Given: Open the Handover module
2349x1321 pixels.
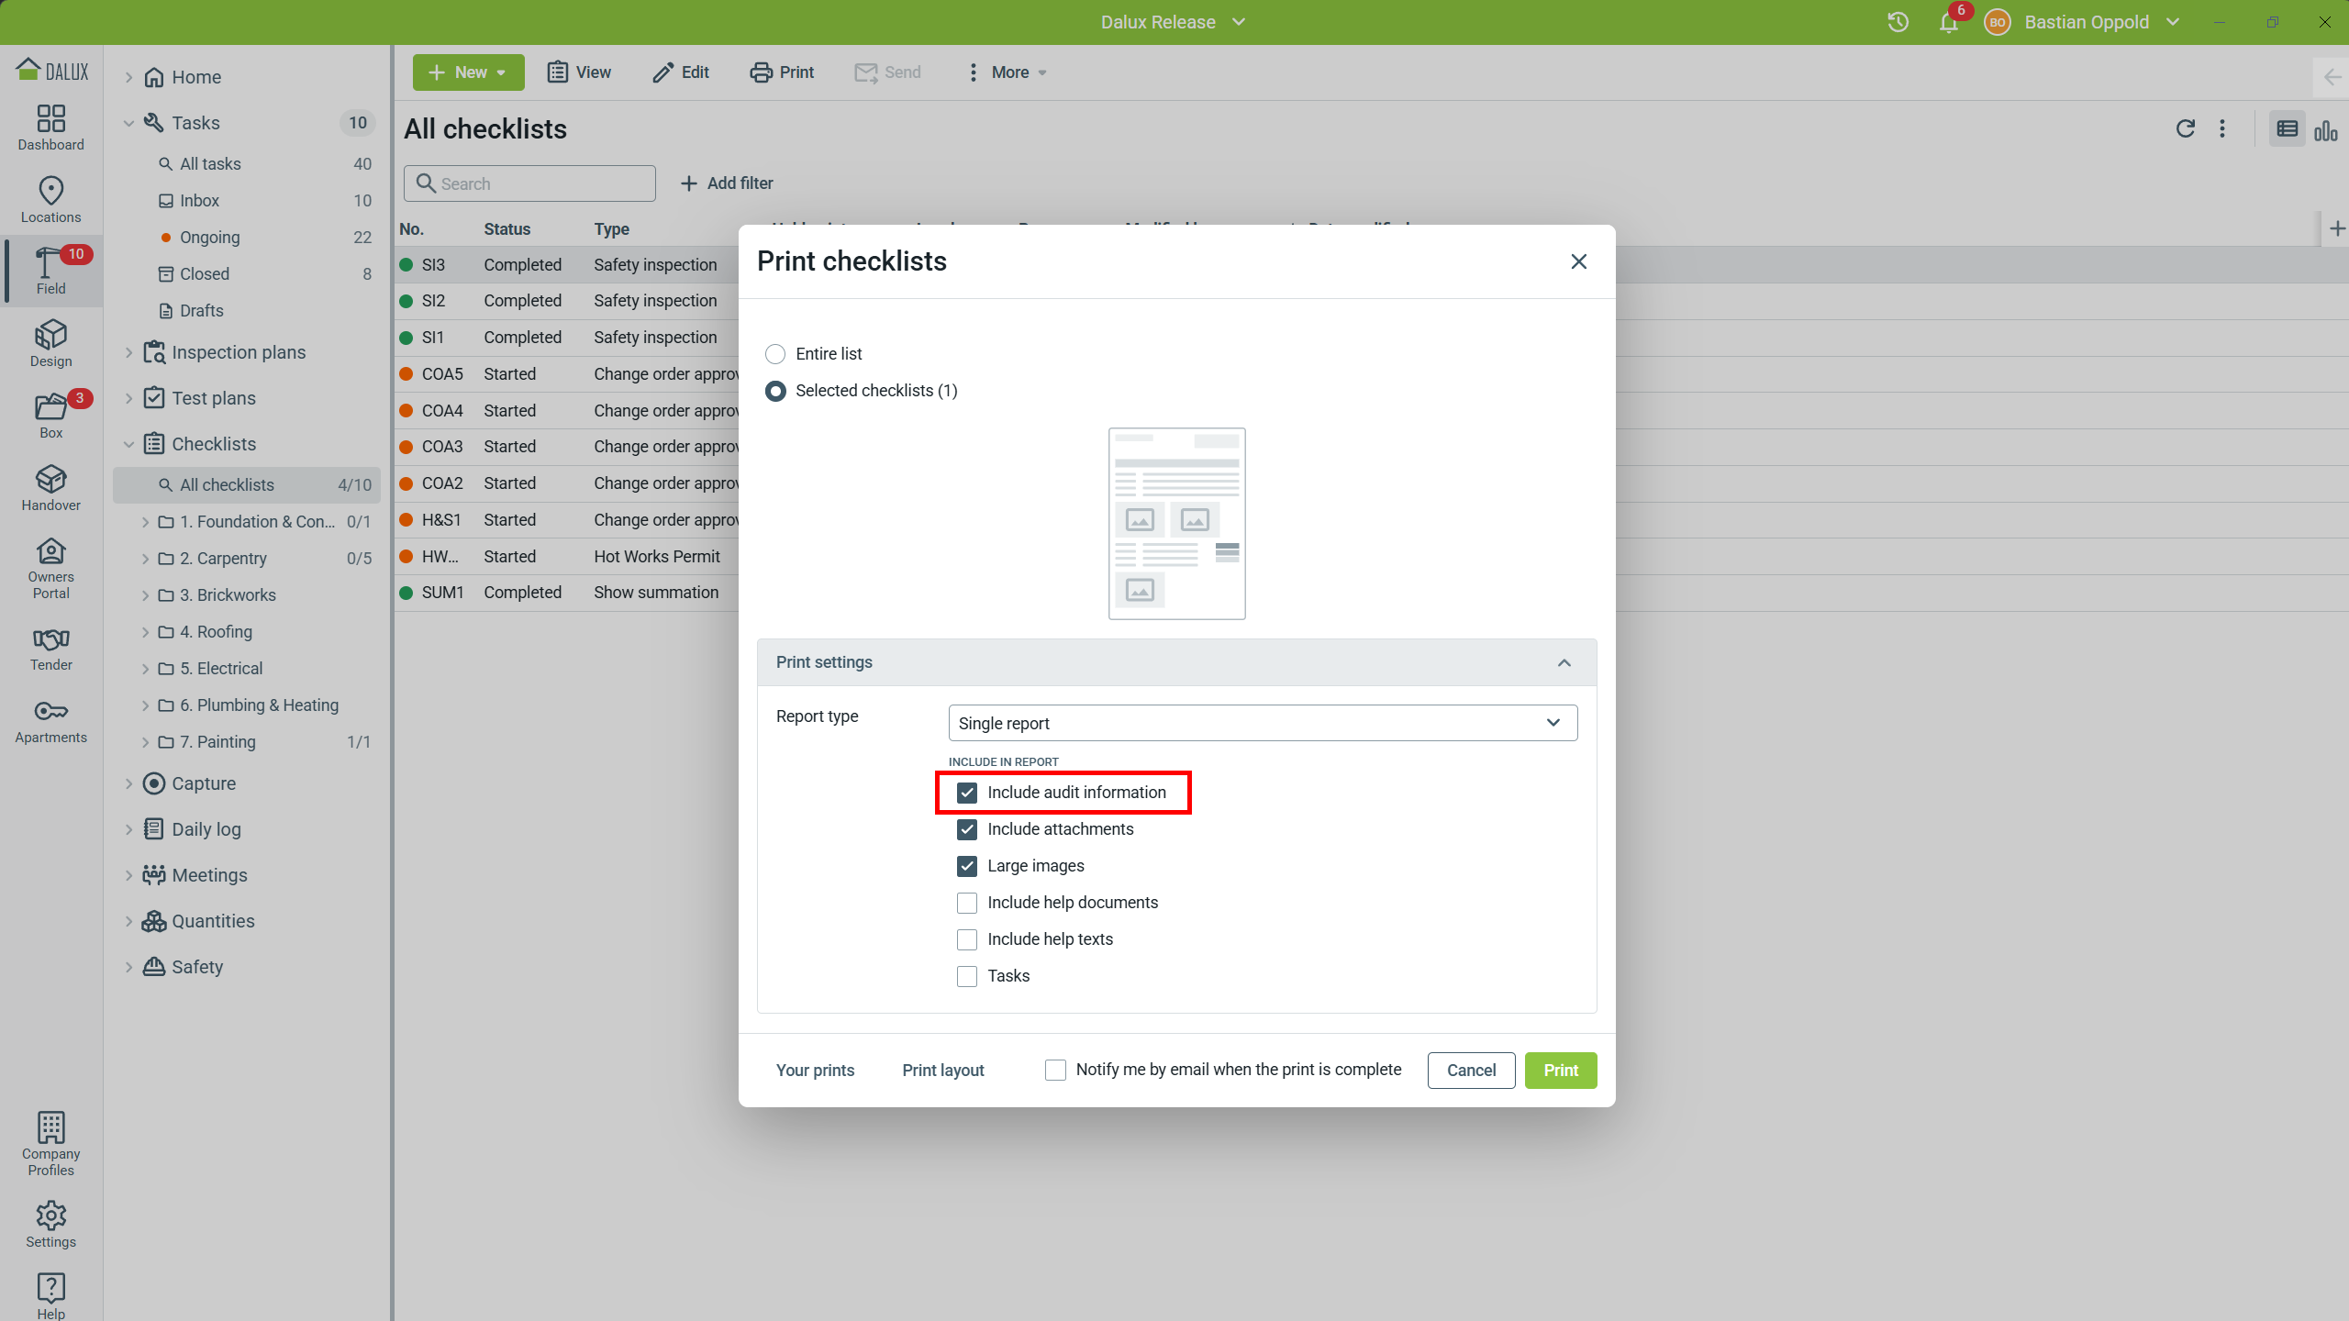Looking at the screenshot, I should tap(50, 487).
